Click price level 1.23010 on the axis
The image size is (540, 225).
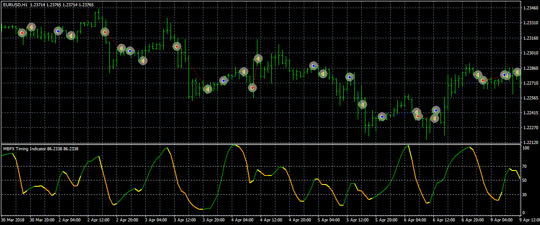(x=531, y=53)
